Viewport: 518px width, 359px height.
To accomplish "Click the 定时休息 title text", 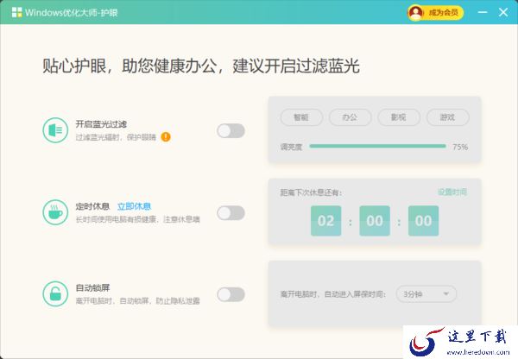I will 92,207.
